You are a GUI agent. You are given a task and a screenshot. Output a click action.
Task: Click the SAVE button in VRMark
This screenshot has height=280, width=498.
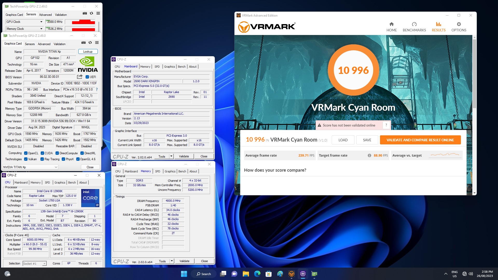coord(367,140)
